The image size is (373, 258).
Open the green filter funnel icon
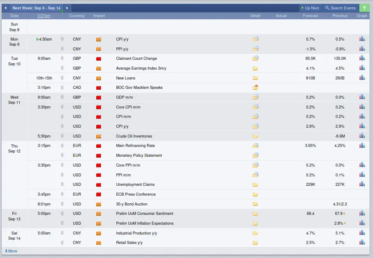[x=364, y=8]
